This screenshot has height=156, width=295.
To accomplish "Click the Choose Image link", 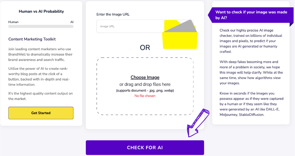I will click(145, 77).
